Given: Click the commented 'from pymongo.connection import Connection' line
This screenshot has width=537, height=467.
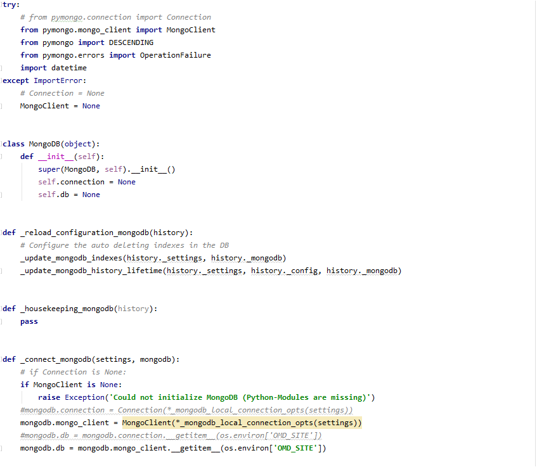Looking at the screenshot, I should [115, 17].
